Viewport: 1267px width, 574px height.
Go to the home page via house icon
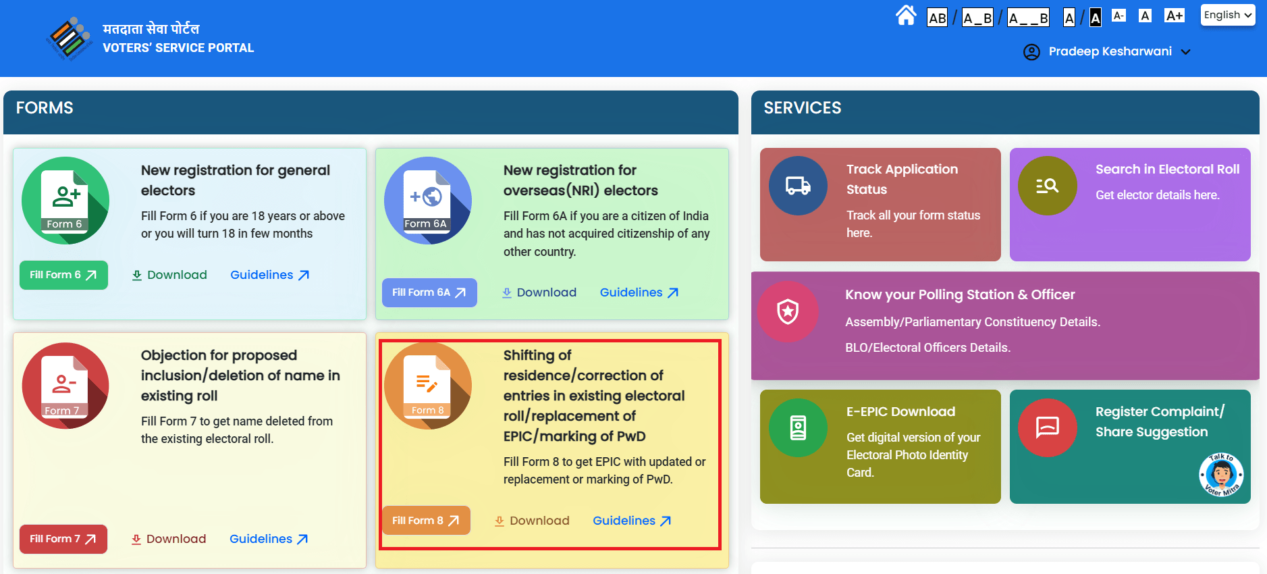coord(906,16)
